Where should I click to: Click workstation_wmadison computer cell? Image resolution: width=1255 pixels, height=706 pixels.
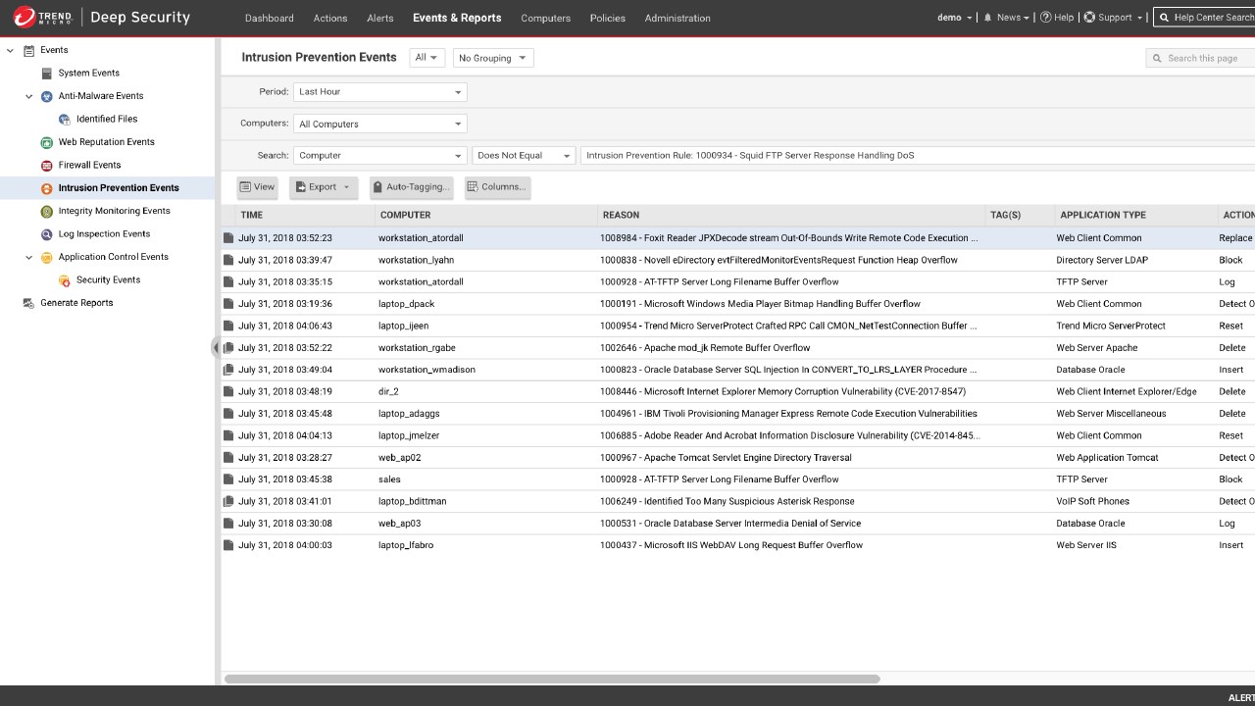[x=427, y=370]
